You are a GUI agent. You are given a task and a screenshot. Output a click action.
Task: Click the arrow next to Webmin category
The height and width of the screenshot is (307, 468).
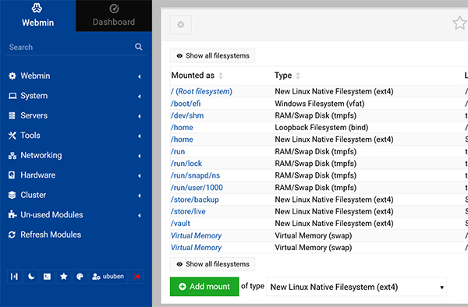pyautogui.click(x=140, y=76)
